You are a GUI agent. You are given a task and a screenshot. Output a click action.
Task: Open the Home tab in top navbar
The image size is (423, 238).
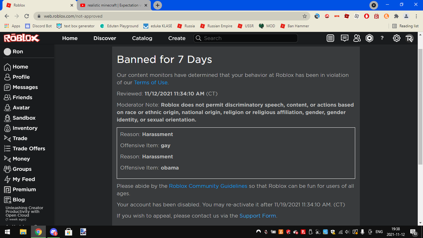click(x=70, y=38)
